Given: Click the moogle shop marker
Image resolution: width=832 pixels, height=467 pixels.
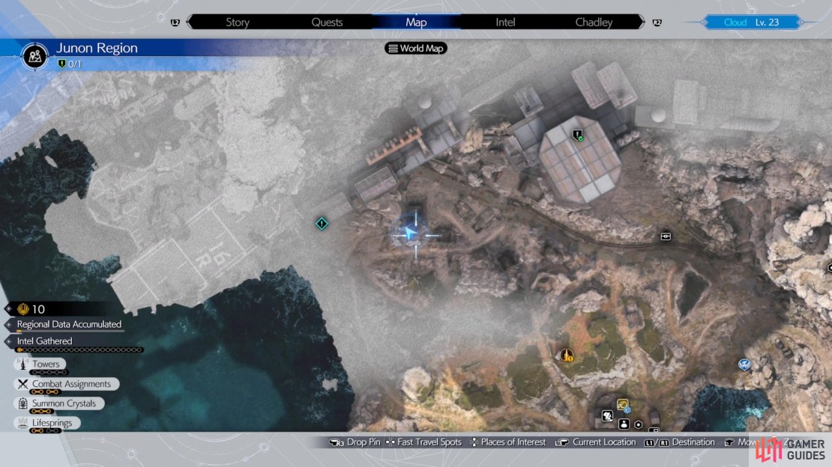Looking at the screenshot, I should (608, 416).
